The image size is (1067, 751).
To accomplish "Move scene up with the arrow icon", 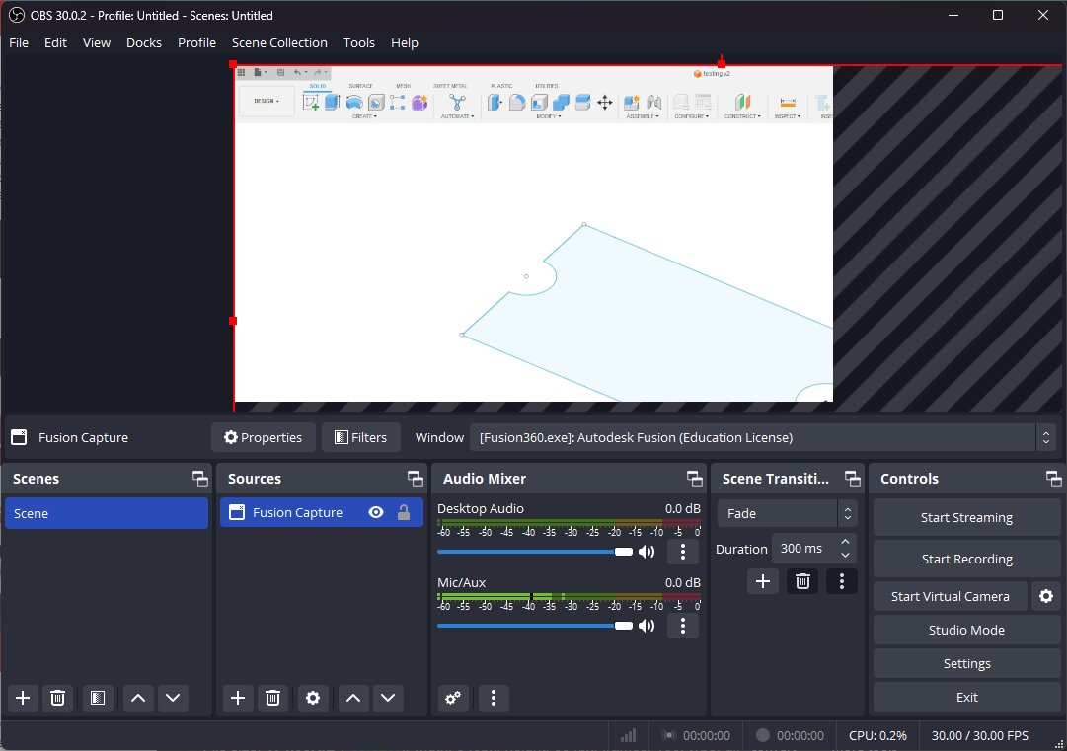I will (x=137, y=698).
